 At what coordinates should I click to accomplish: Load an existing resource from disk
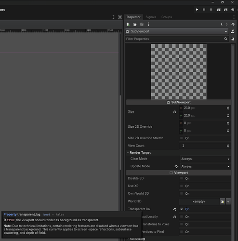tap(135, 24)
